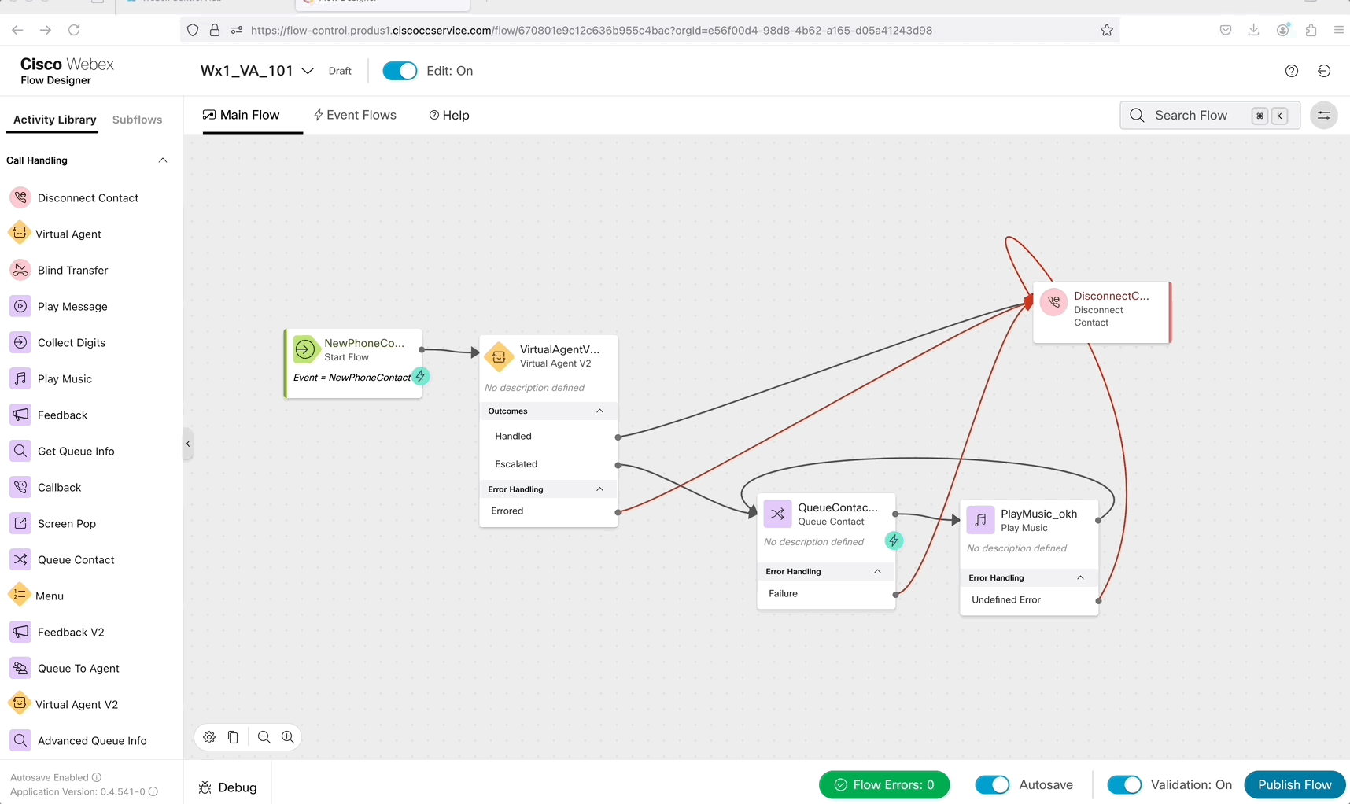
Task: Select the Play Music activity icon
Action: (20, 378)
